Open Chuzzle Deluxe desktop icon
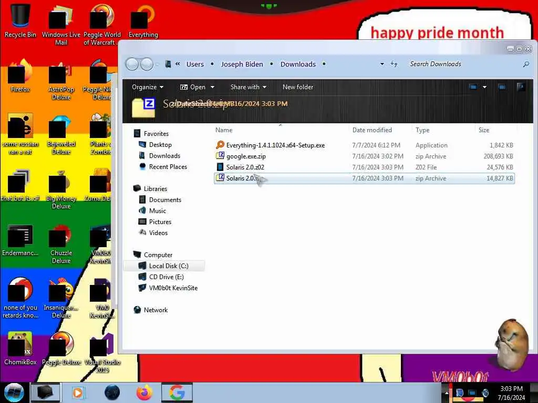Image resolution: width=538 pixels, height=403 pixels. click(61, 244)
